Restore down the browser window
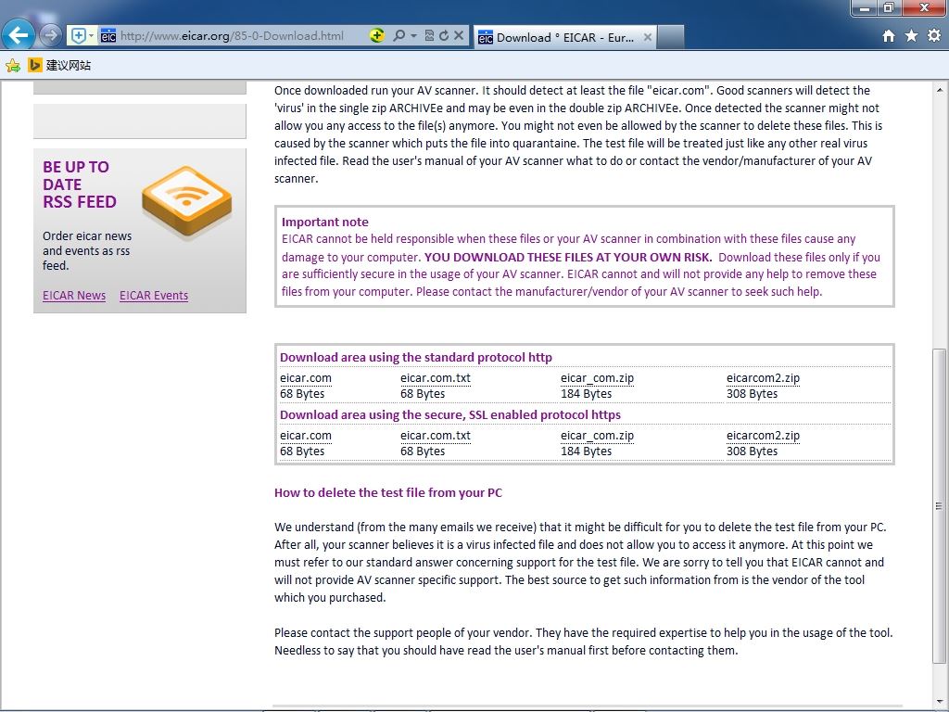Screen dimensions: 949x712 888,7
